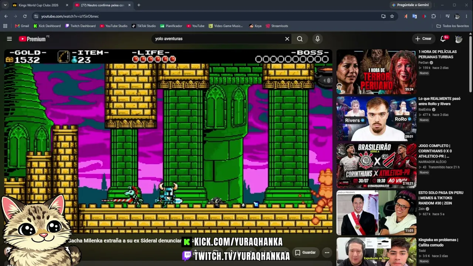Clear the search box text
The height and width of the screenshot is (266, 473).
[287, 39]
